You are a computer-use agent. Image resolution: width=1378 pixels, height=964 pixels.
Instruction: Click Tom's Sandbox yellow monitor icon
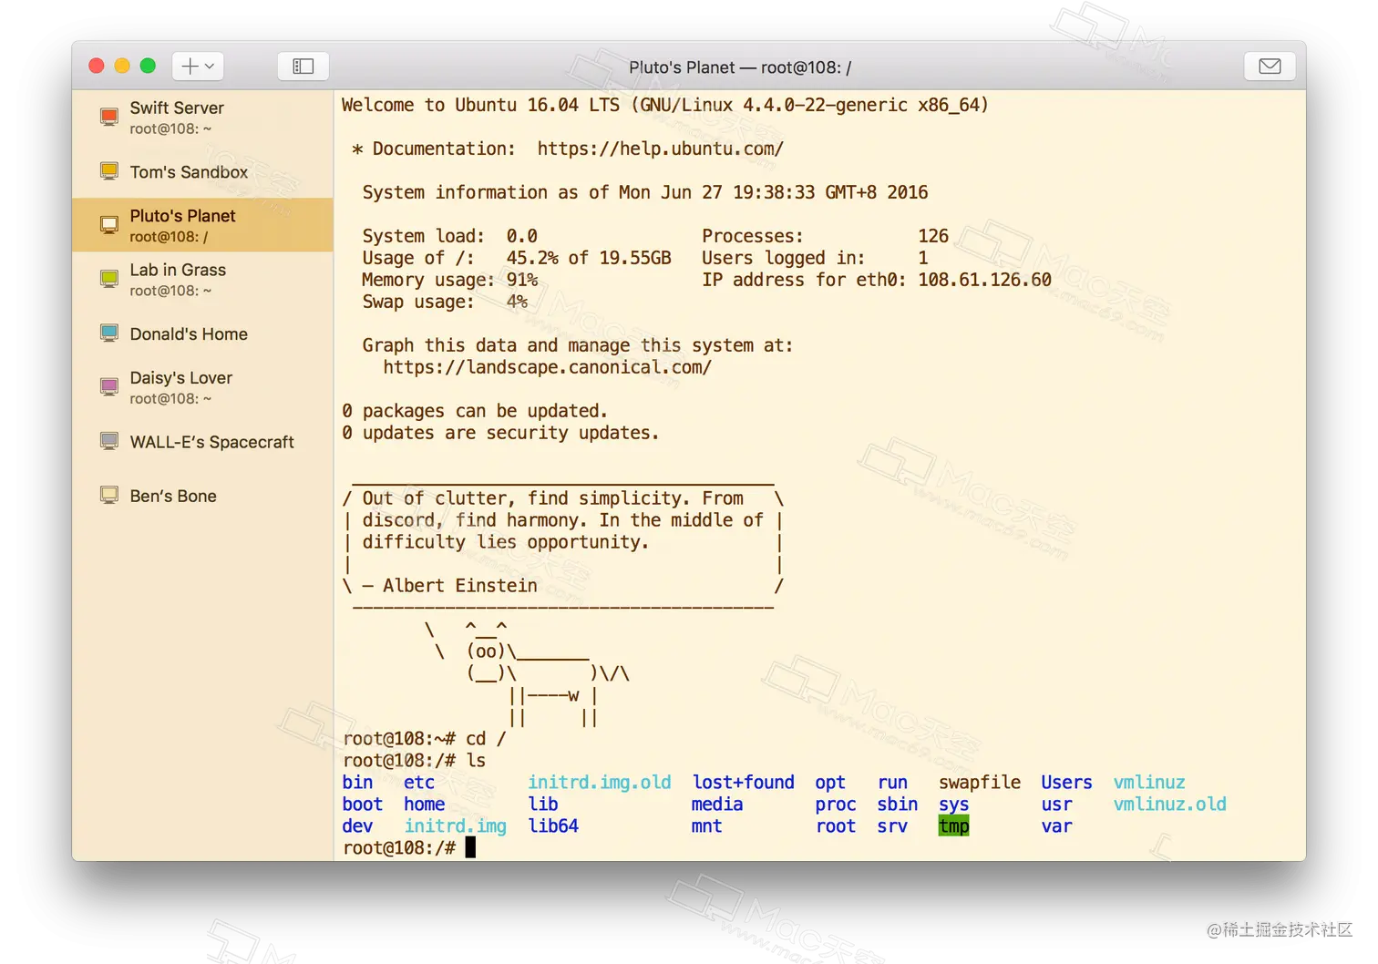pyautogui.click(x=109, y=171)
